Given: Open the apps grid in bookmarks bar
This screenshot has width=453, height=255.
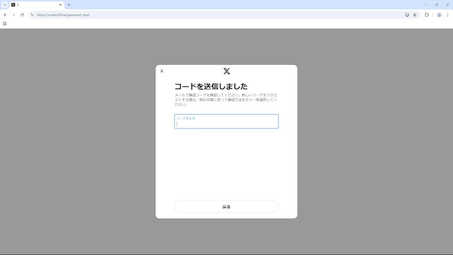Looking at the screenshot, I should click(x=5, y=24).
